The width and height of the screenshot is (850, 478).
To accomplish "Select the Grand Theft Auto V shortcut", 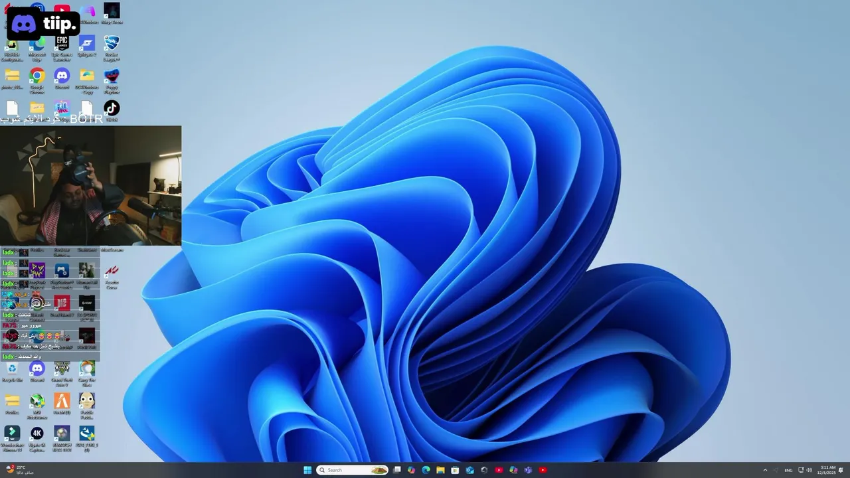I will coord(62,374).
